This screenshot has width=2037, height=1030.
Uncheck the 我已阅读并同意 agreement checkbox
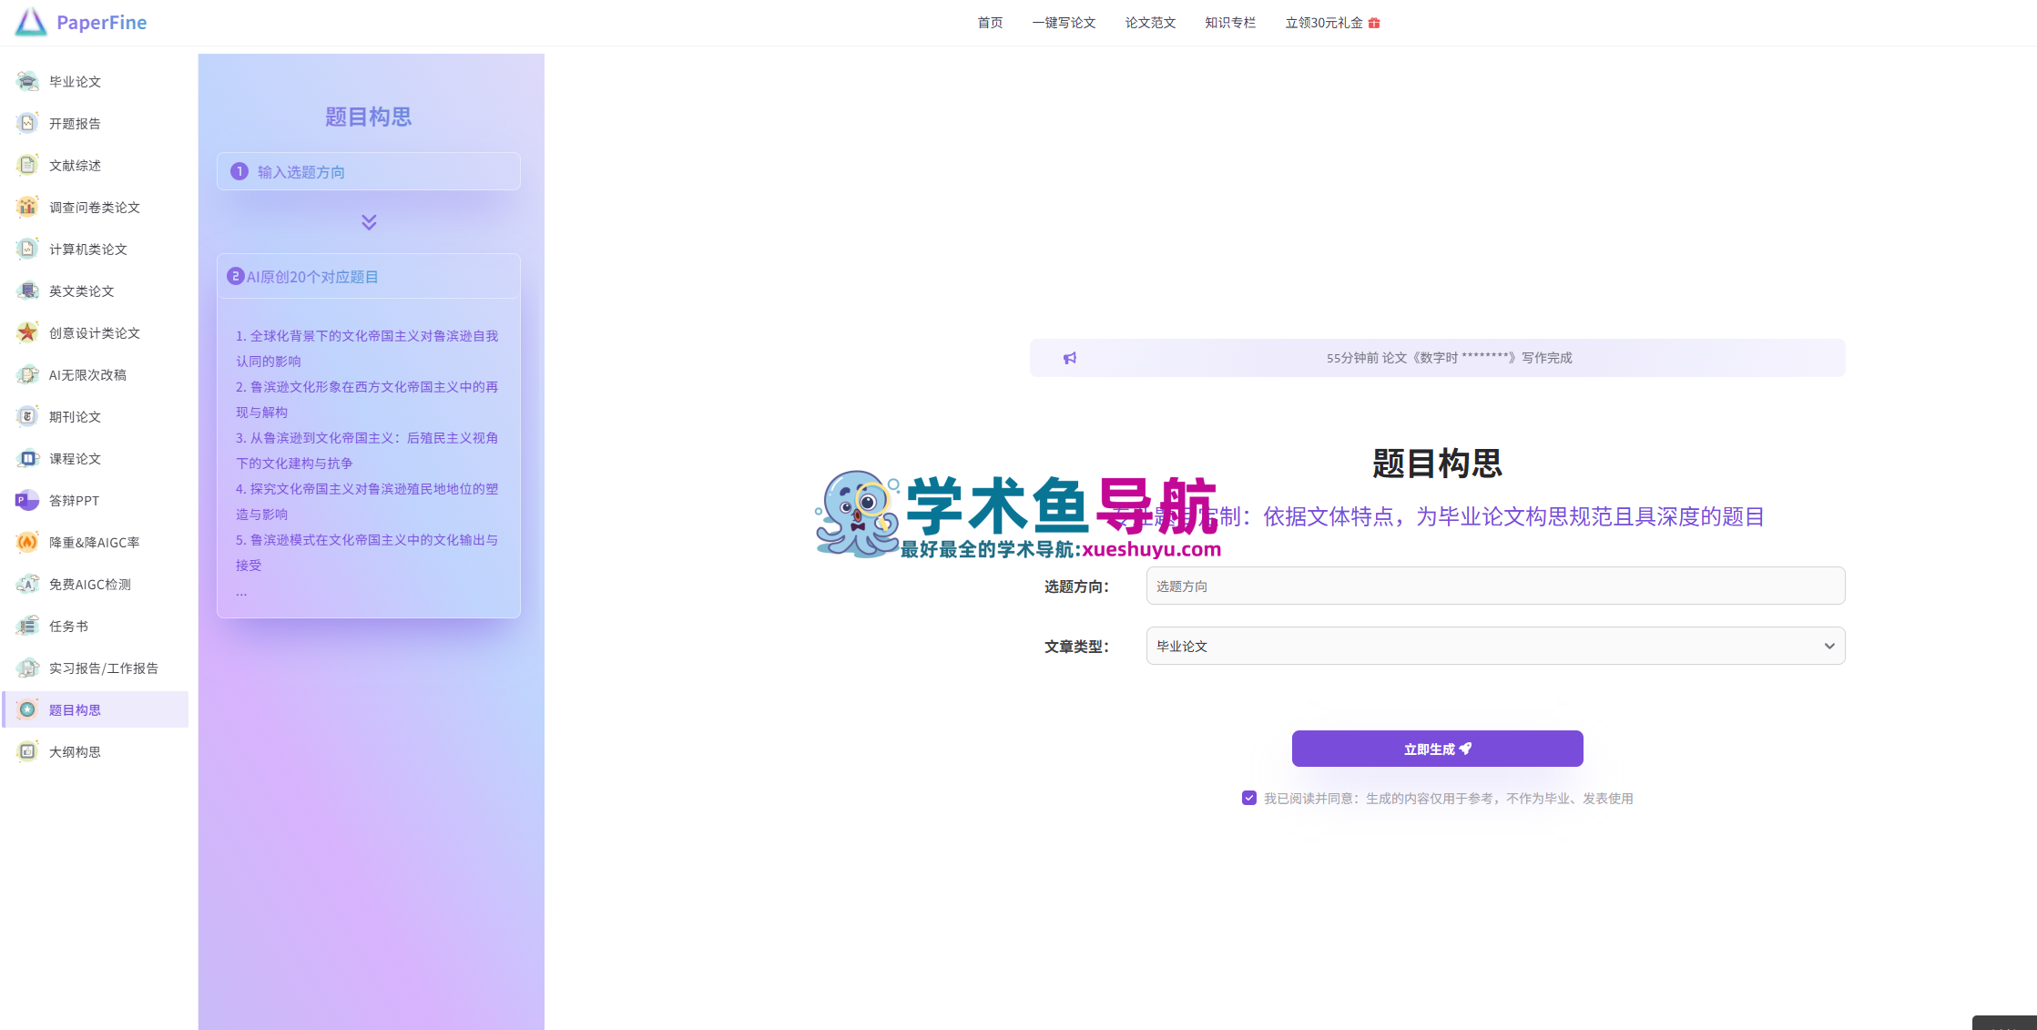(x=1249, y=798)
